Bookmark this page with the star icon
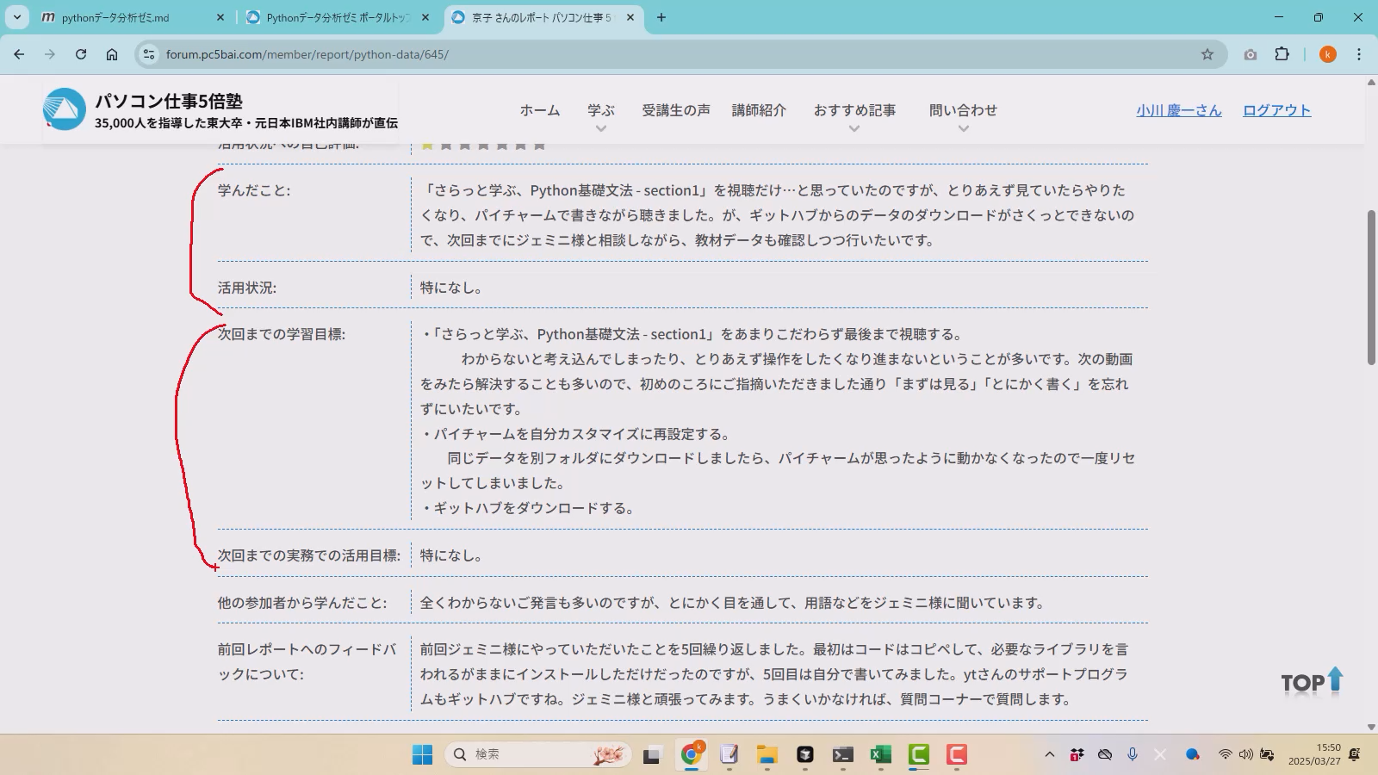 click(x=1207, y=54)
